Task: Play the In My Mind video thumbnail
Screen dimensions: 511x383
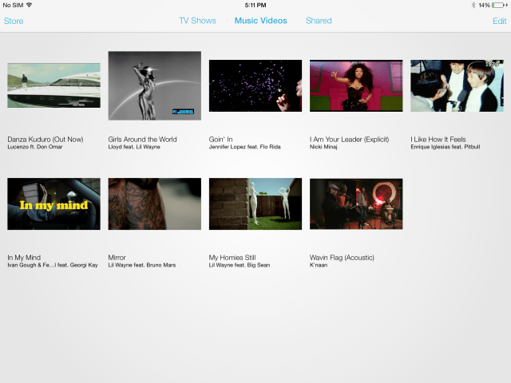Action: tap(53, 204)
